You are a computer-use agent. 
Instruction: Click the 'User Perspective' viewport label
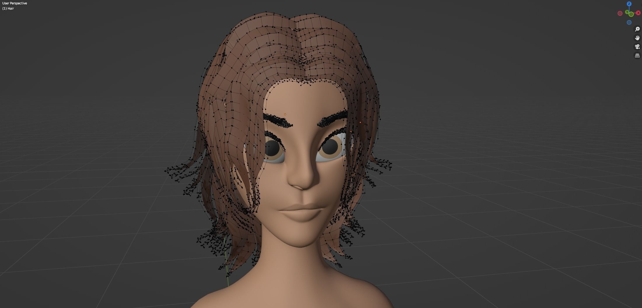(15, 3)
